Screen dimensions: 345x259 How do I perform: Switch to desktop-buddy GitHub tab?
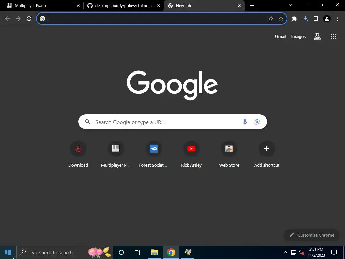[x=123, y=6]
